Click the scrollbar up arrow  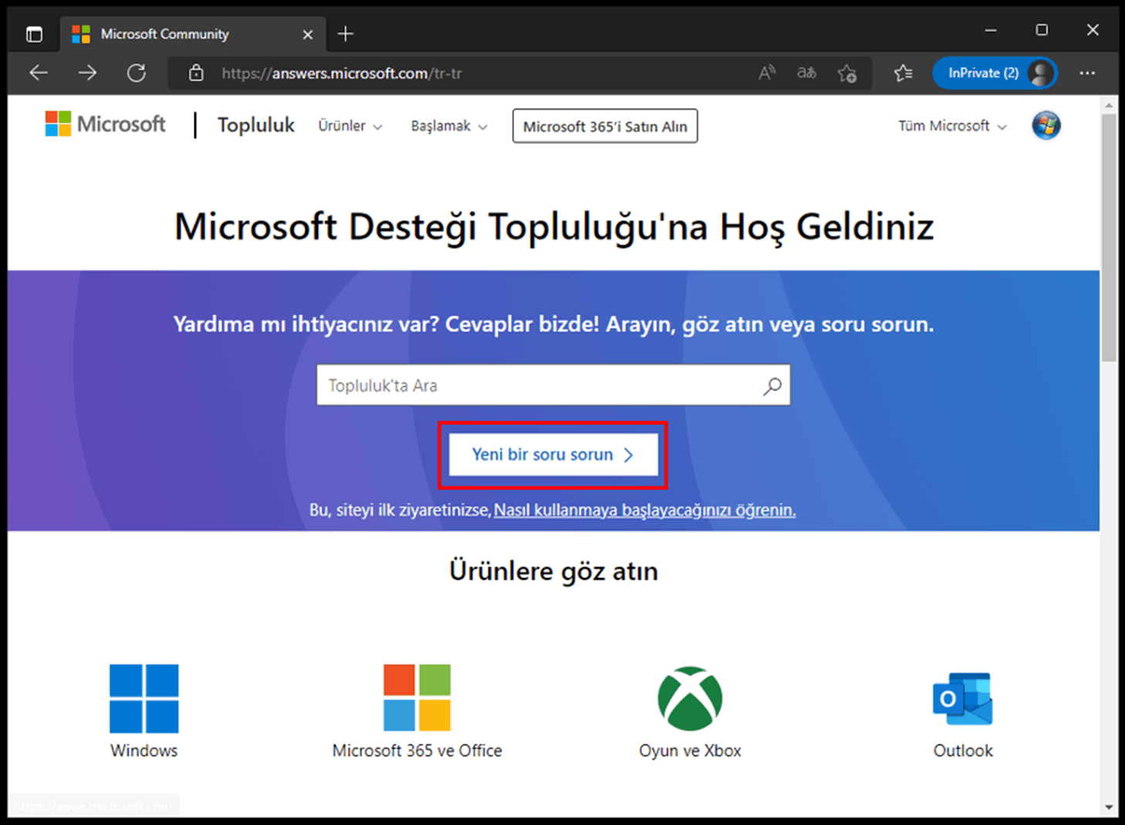coord(1110,105)
